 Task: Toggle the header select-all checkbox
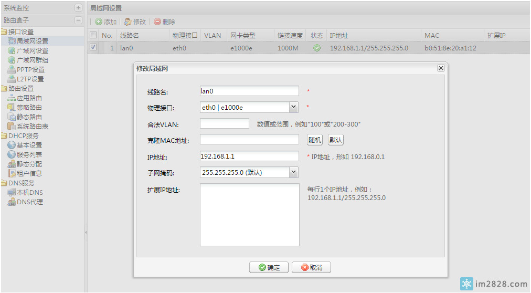click(x=93, y=35)
